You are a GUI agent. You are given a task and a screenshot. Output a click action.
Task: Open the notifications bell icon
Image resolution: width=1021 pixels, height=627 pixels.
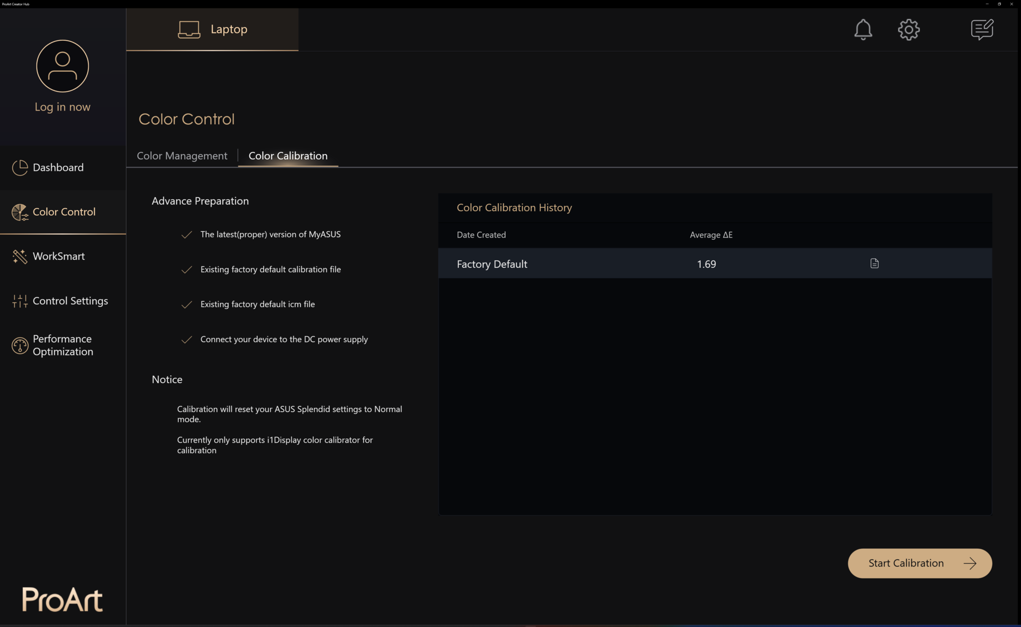click(863, 30)
